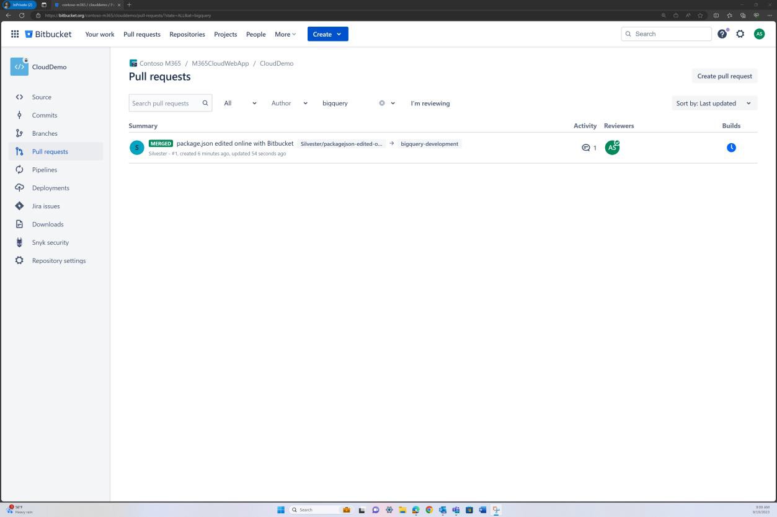The width and height of the screenshot is (777, 517).
Task: Click the reviewer approval avatar badge
Action: (612, 147)
